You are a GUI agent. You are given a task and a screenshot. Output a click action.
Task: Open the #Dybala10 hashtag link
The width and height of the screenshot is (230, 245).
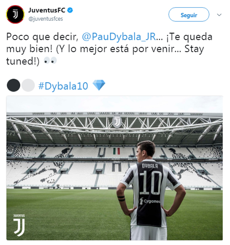click(63, 86)
